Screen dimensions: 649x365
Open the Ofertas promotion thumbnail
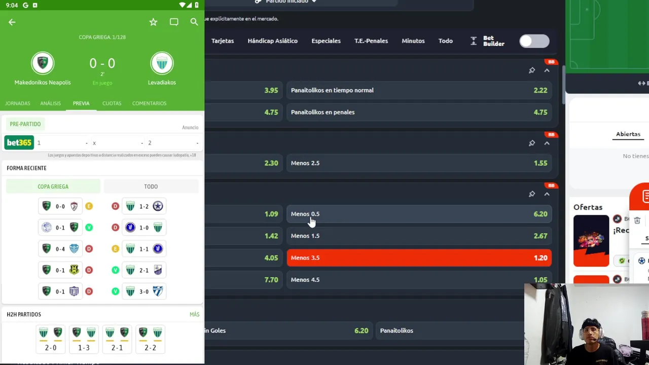(591, 241)
